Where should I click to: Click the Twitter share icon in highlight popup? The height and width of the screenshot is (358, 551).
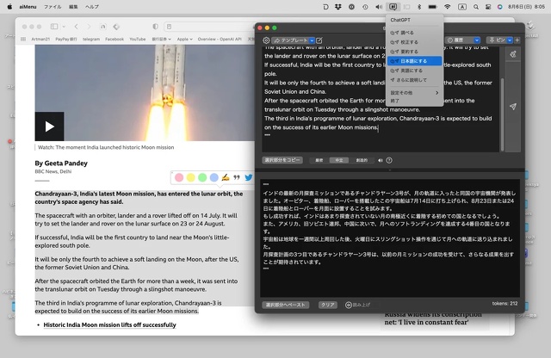coord(247,177)
